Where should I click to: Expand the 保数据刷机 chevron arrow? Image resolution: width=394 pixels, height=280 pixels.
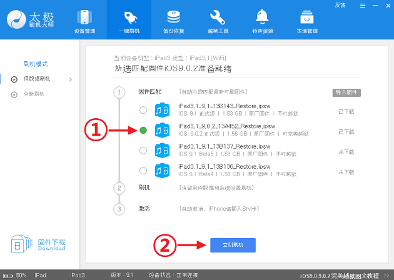[x=71, y=79]
